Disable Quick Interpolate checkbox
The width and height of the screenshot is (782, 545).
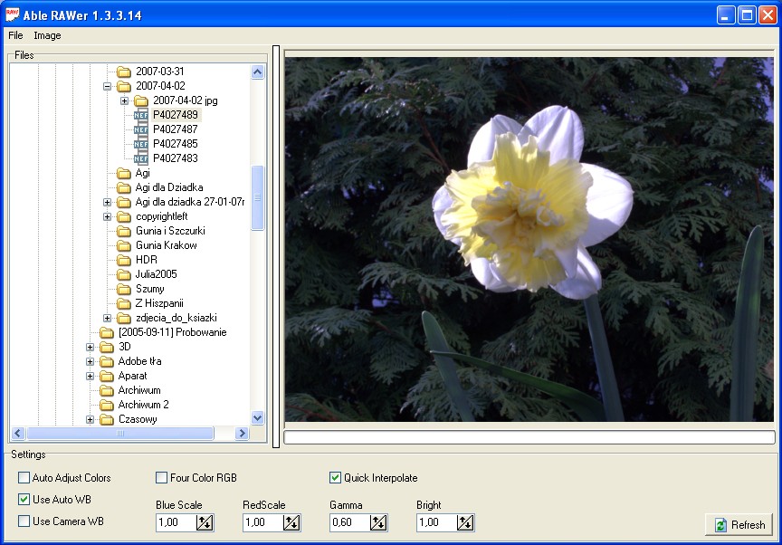335,478
